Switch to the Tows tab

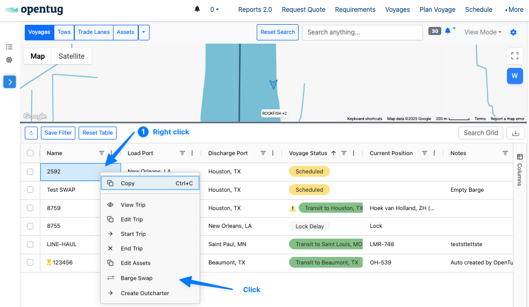64,32
